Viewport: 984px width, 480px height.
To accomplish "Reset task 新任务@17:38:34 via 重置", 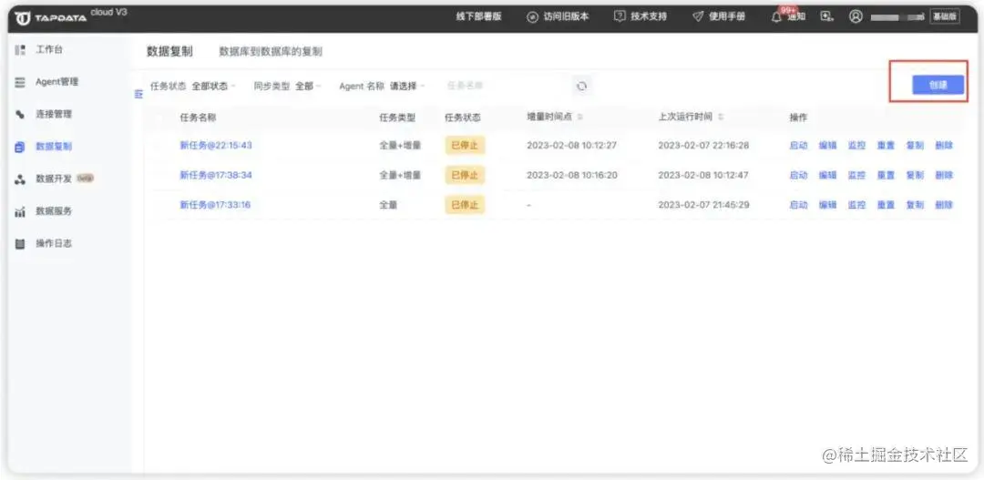I will tap(886, 175).
